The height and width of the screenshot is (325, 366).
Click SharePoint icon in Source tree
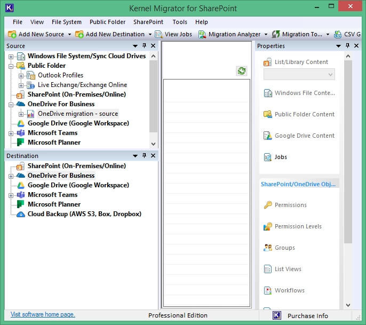20,94
